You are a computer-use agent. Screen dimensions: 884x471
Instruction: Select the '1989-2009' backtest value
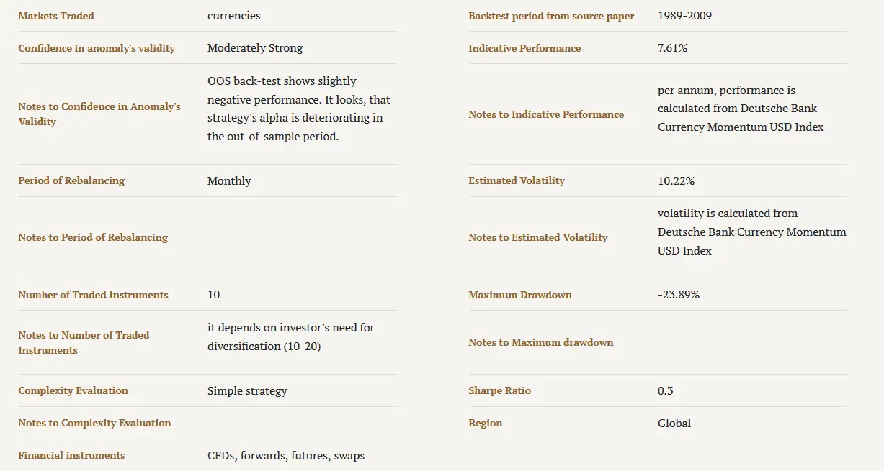click(684, 16)
